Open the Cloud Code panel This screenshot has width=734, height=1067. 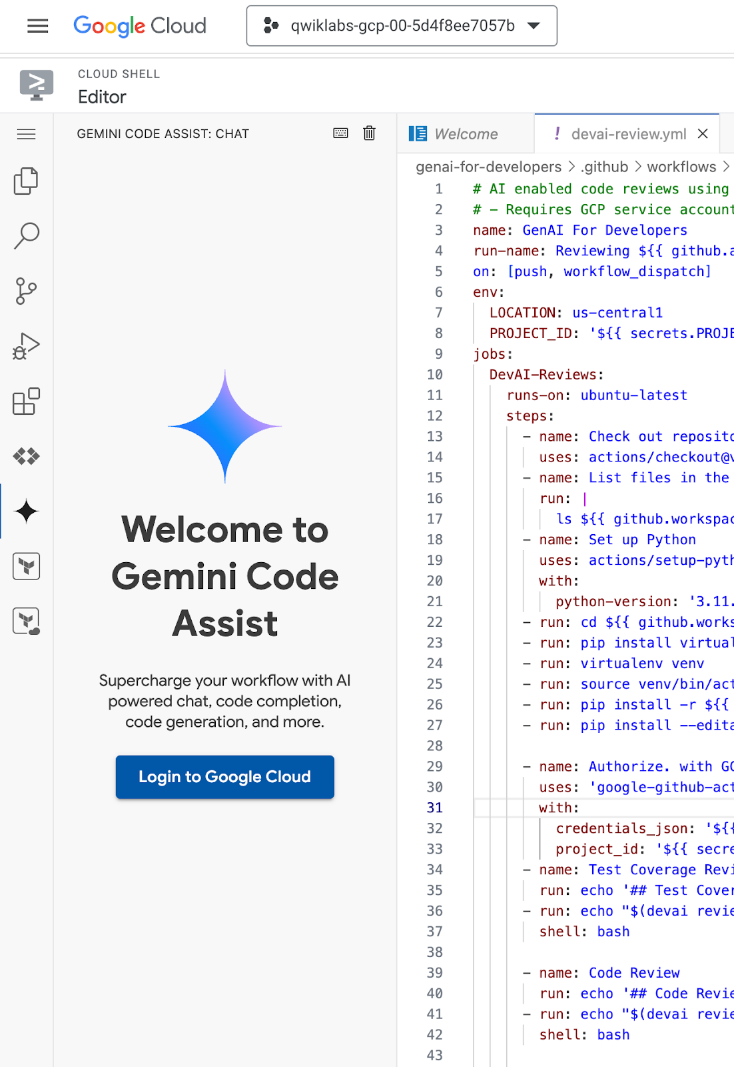(x=26, y=456)
